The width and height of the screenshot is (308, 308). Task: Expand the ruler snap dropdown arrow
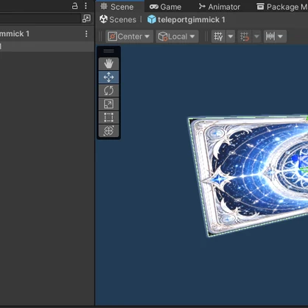coord(280,37)
